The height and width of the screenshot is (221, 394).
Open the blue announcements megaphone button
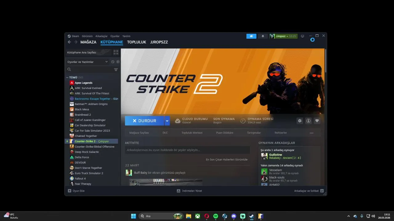(251, 36)
